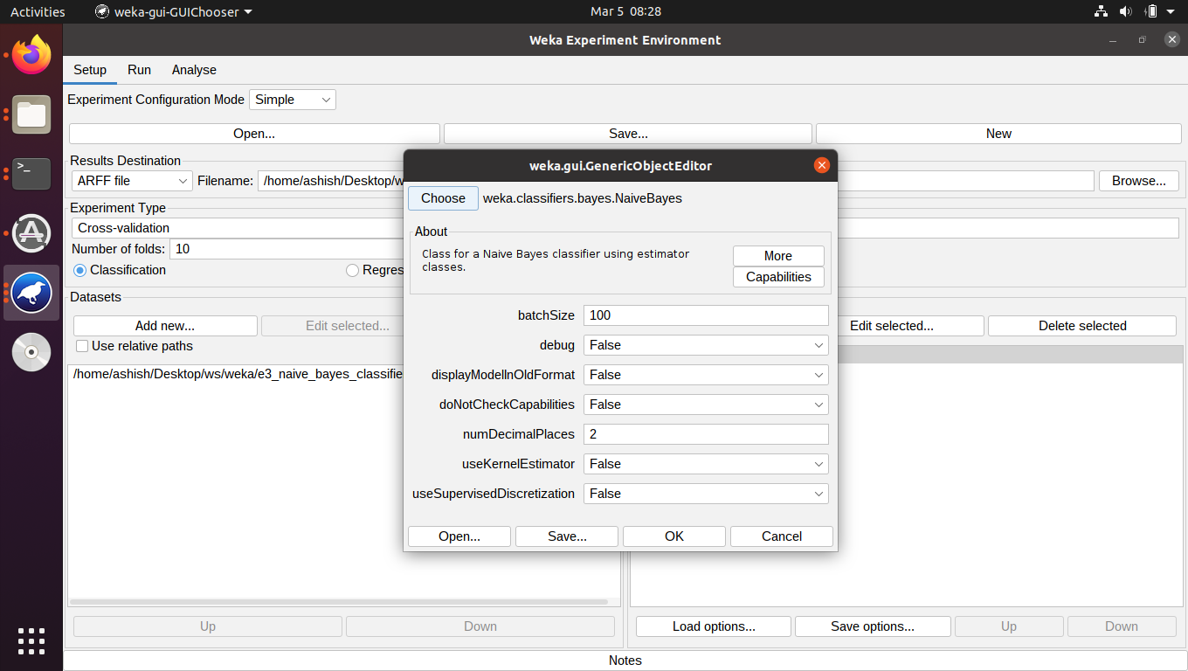Viewport: 1188px width, 671px height.
Task: Open the clock at Mar 5 08:28
Action: (625, 11)
